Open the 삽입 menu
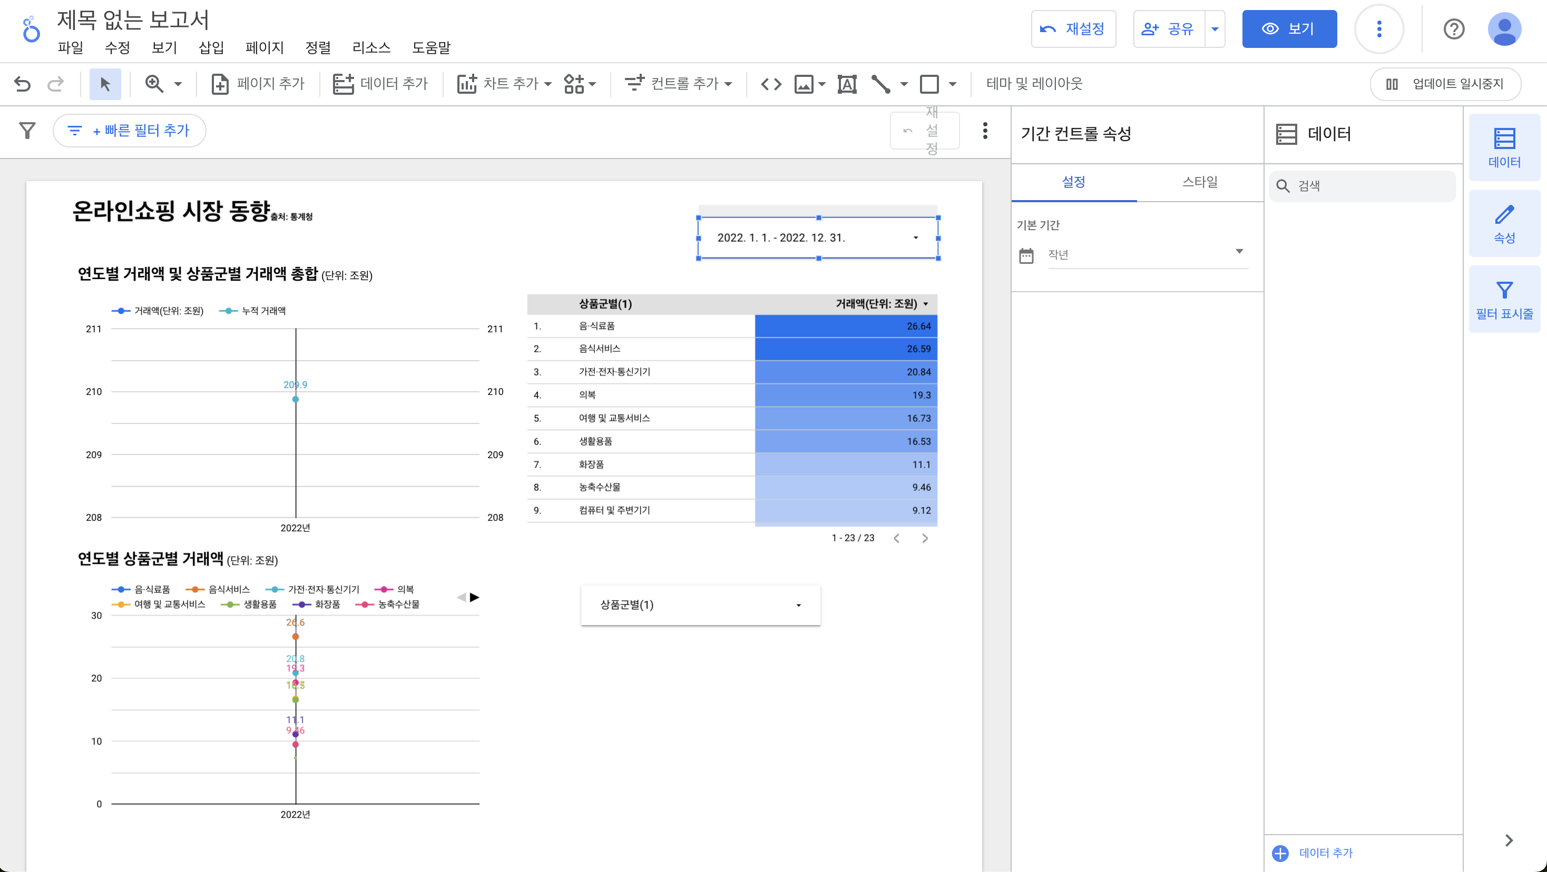Screen dimensions: 1547x872 [211, 47]
